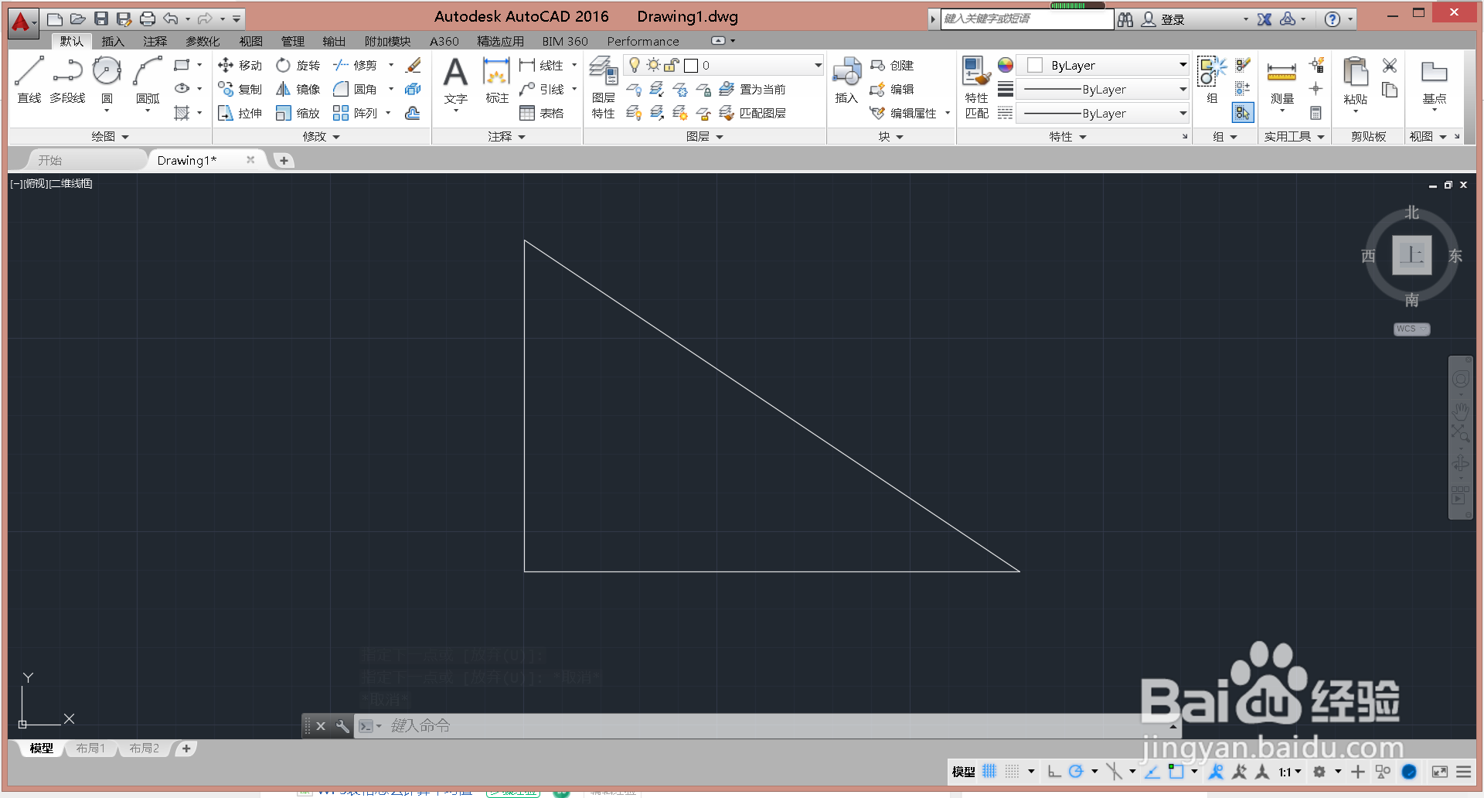
Task: Switch to the 布局1 layout tab
Action: (90, 749)
